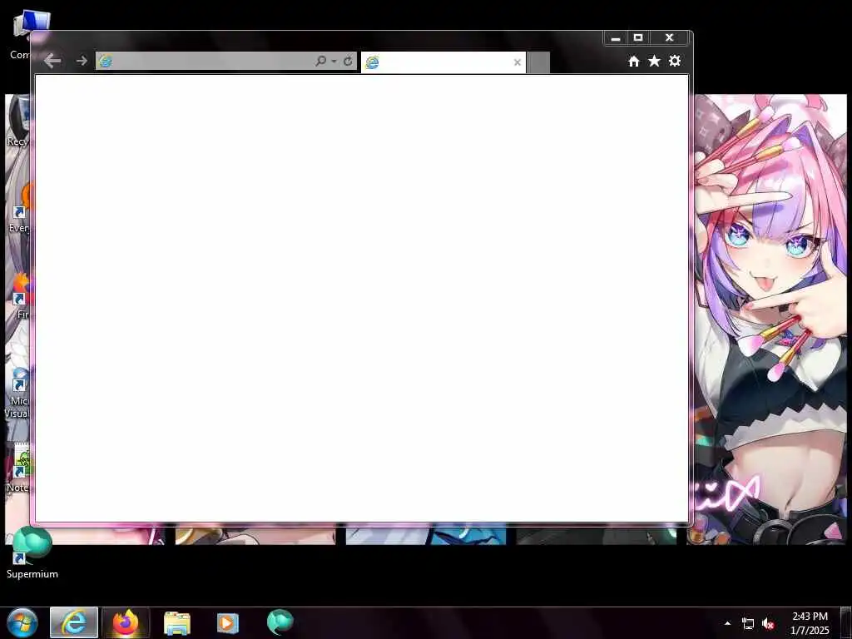Open a new tab with the gray button
Image resolution: width=852 pixels, height=639 pixels.
click(538, 62)
